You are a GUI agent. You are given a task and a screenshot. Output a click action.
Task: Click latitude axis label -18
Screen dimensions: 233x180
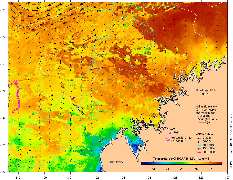3,172
